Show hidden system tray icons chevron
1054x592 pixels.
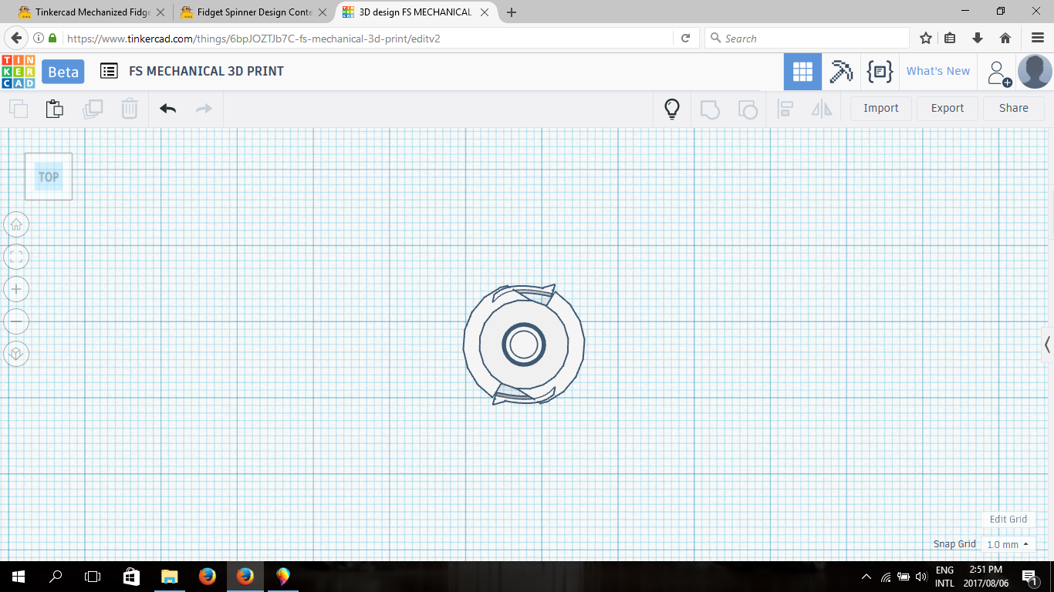coord(867,577)
